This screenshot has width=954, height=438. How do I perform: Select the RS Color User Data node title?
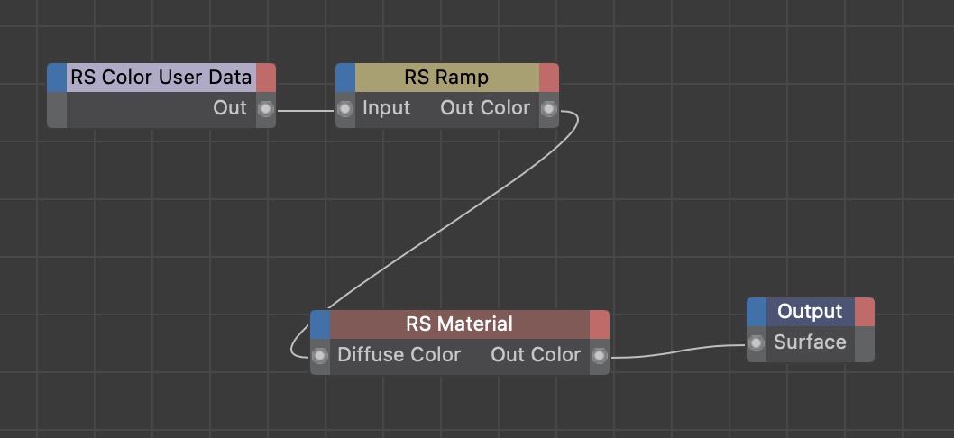[x=161, y=78]
